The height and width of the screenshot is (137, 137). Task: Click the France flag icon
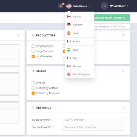[x=69, y=41]
